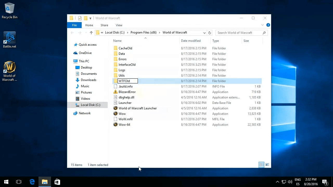The image size is (333, 187).
Task: Switch to Large icons view layout
Action: pos(267,165)
